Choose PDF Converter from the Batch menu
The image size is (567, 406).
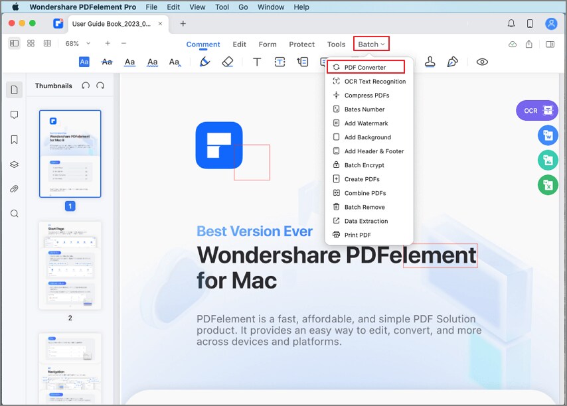tap(366, 67)
